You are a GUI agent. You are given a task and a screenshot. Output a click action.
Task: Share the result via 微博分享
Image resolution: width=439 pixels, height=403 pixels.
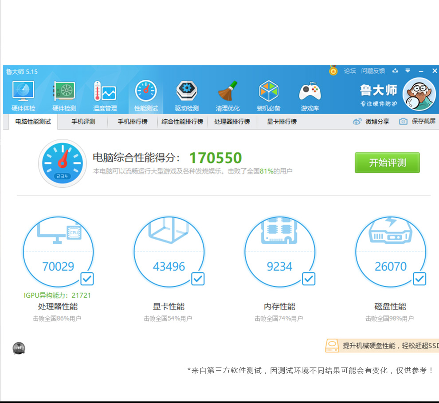point(371,121)
